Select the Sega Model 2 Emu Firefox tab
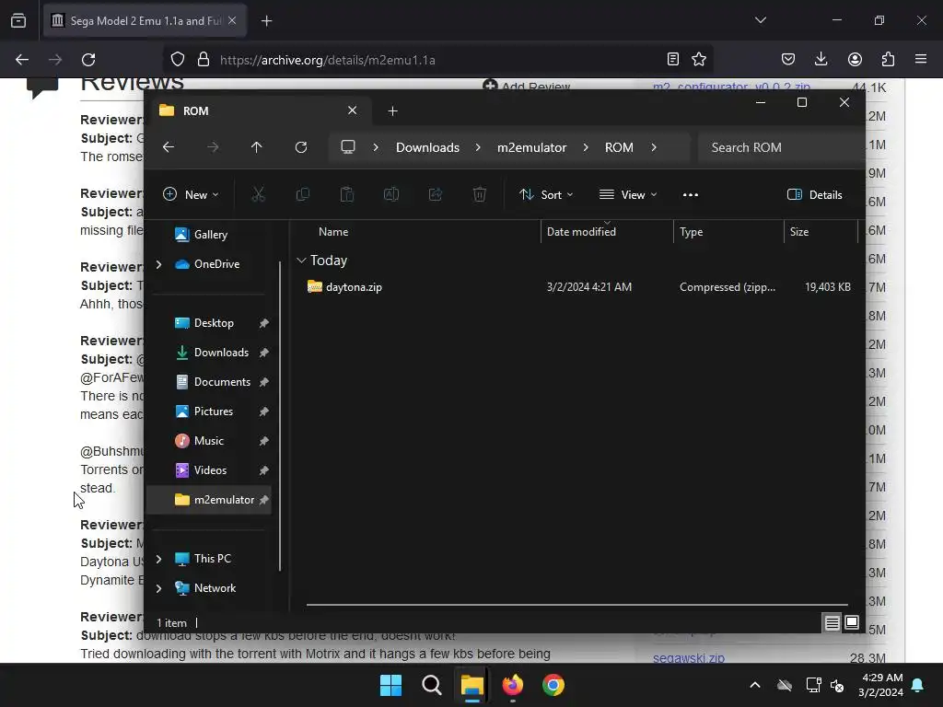The image size is (943, 707). (145, 21)
